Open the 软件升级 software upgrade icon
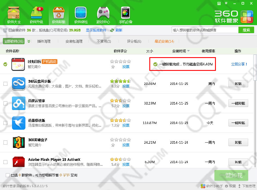This screenshot has height=190, width=257. point(36,15)
